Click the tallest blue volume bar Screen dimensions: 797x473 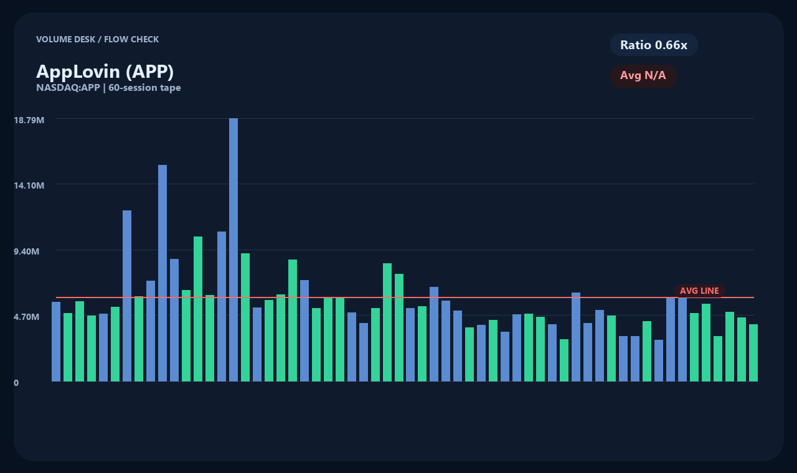[x=233, y=249]
